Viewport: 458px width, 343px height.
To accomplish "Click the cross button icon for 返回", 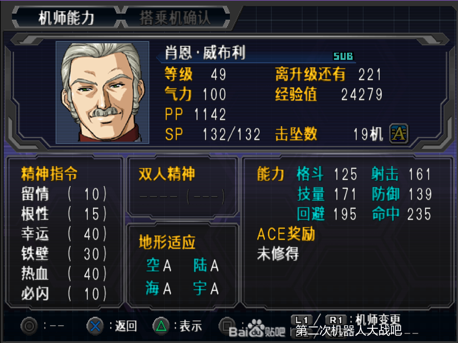I will pyautogui.click(x=95, y=326).
